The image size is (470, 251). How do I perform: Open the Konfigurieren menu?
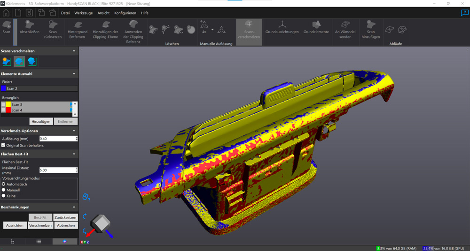(x=125, y=13)
